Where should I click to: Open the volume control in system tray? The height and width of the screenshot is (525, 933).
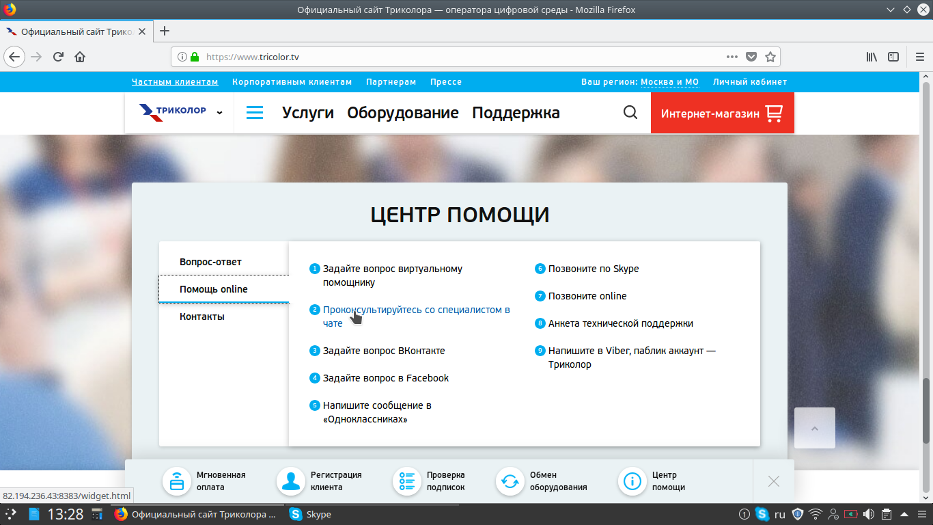click(869, 514)
